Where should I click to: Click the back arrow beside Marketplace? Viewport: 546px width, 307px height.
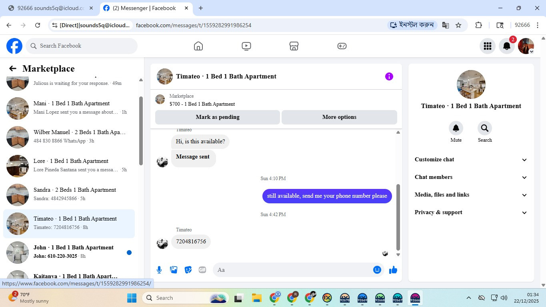[x=13, y=69]
